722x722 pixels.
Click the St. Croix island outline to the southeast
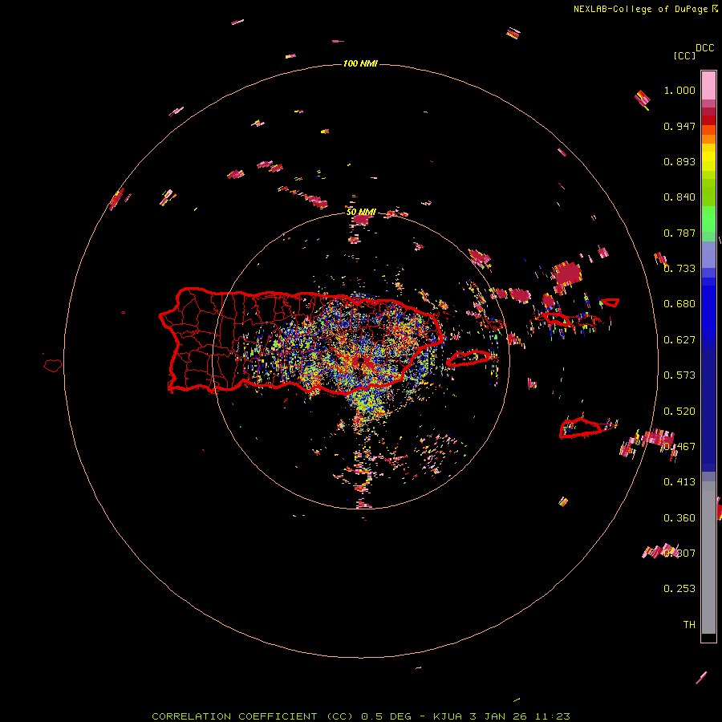[x=582, y=428]
